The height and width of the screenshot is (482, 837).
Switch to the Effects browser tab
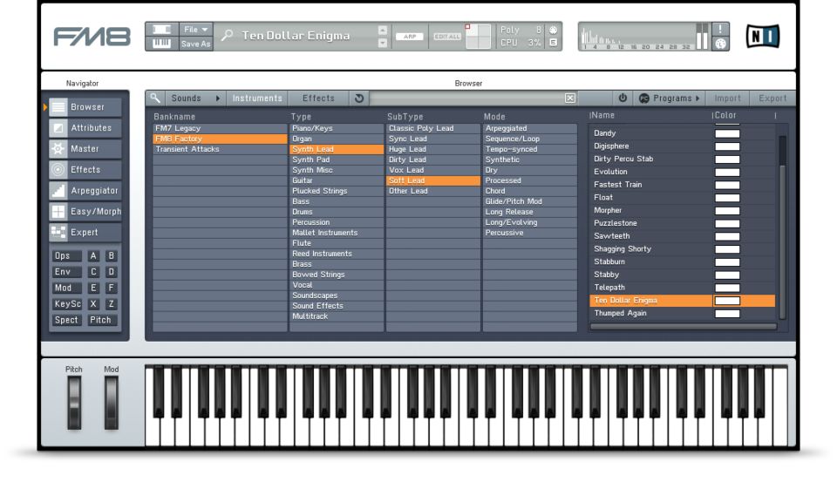point(318,98)
